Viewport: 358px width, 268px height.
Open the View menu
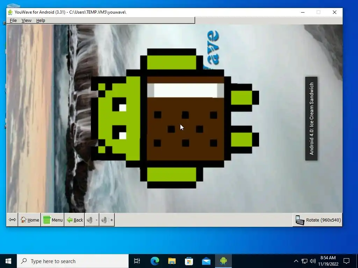click(27, 21)
